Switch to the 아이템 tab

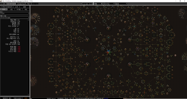pyautogui.click(x=18, y=9)
